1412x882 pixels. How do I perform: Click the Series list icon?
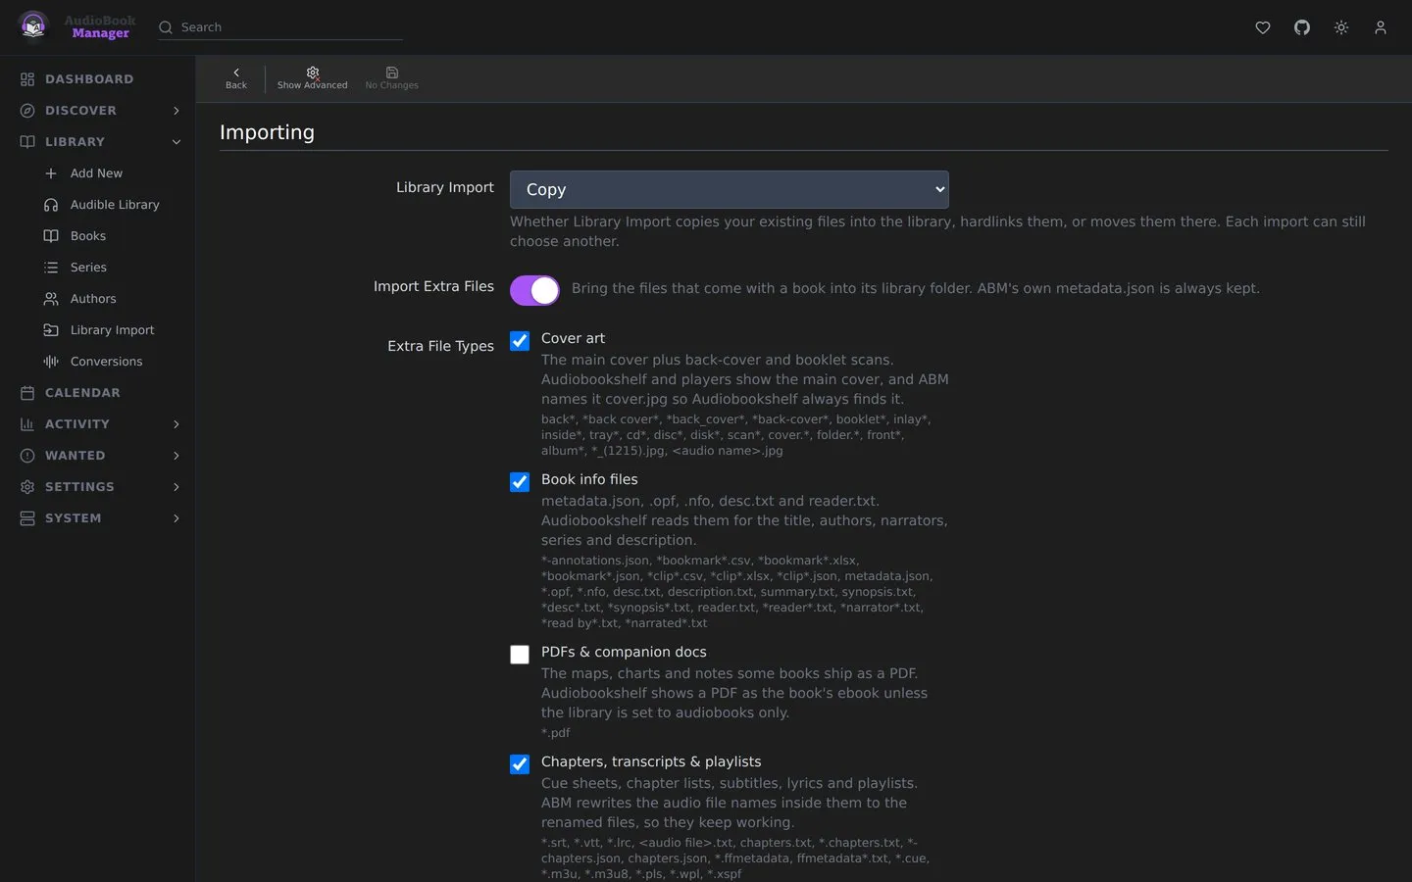pyautogui.click(x=51, y=268)
